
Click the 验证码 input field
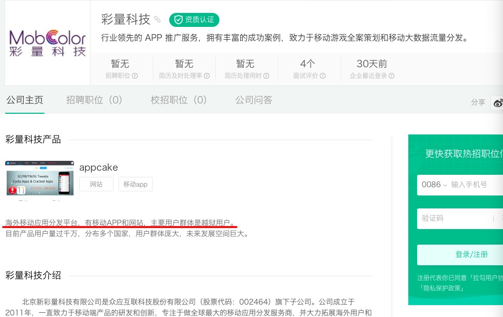[x=453, y=218]
